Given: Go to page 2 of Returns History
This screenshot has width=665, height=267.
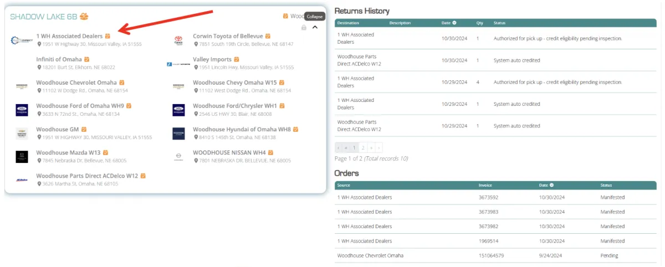Looking at the screenshot, I should click(x=363, y=148).
